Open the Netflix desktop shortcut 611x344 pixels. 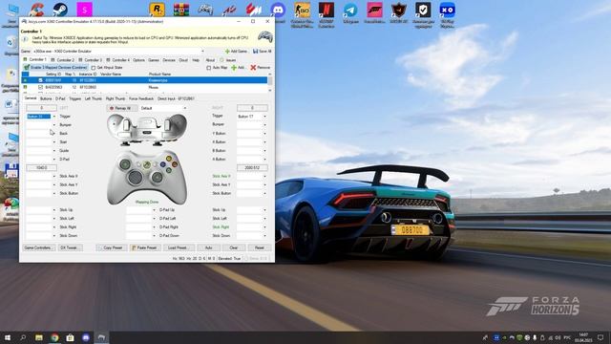click(x=327, y=10)
